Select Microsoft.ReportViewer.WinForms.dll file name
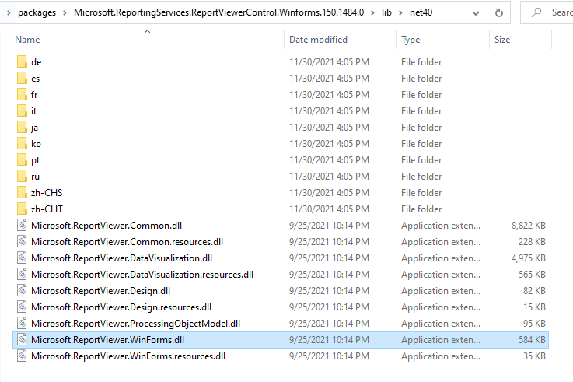The height and width of the screenshot is (382, 573). coord(107,340)
